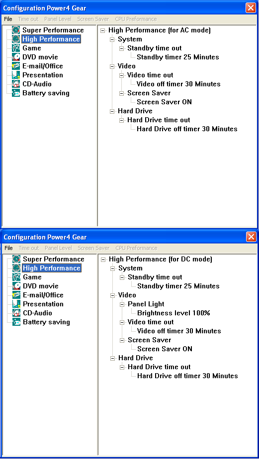Click 'Screen Saver ON' in DC mode tree
Screen dimensions: 259x459
click(165, 349)
